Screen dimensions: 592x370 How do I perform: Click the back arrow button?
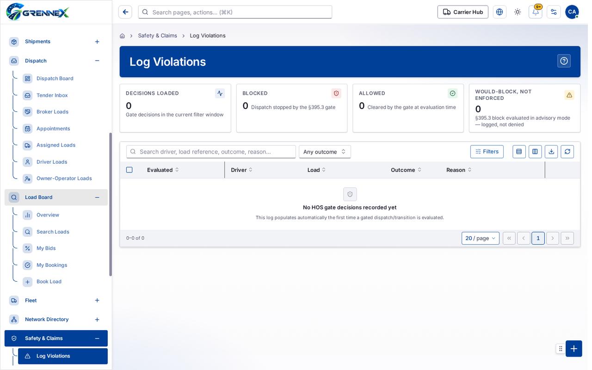pyautogui.click(x=125, y=12)
